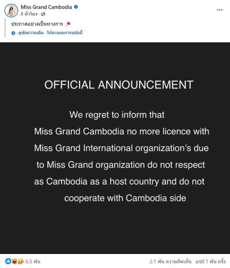Click the public globe audience icon
This screenshot has width=230, height=268.
point(43,14)
